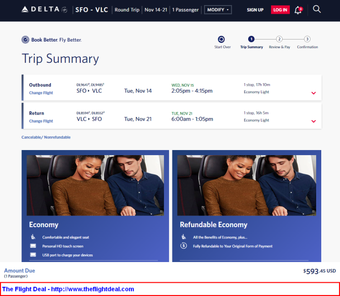This screenshot has height=296, width=340.
Task: Click seat icon beside Comfortable and elegant seat
Action: [x=33, y=237]
